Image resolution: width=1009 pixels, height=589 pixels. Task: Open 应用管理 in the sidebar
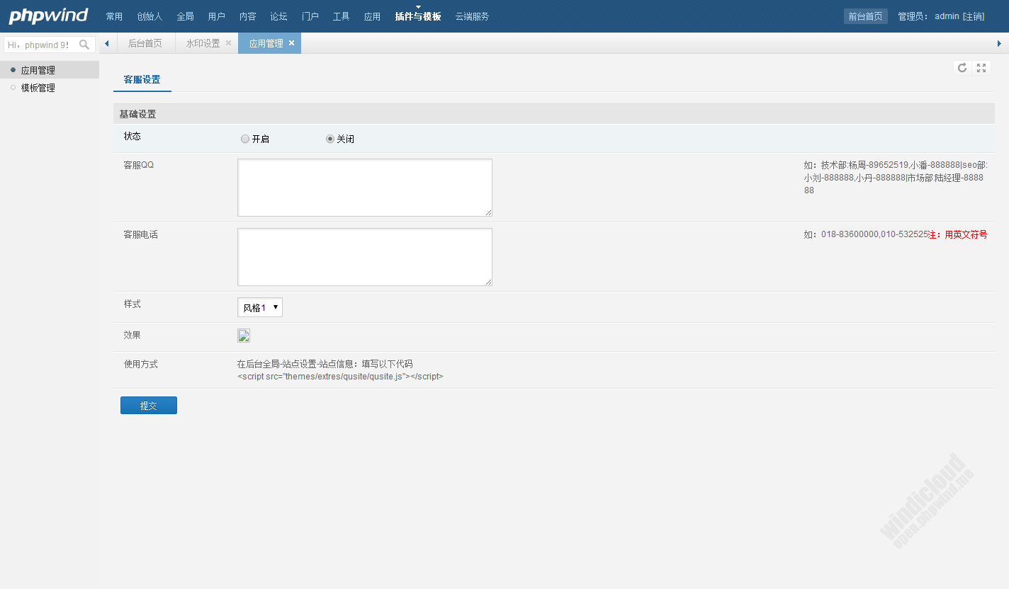[50, 70]
